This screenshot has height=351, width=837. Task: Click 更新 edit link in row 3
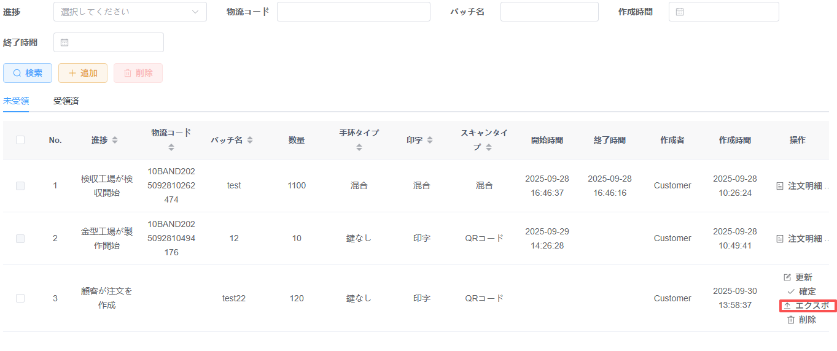point(798,277)
